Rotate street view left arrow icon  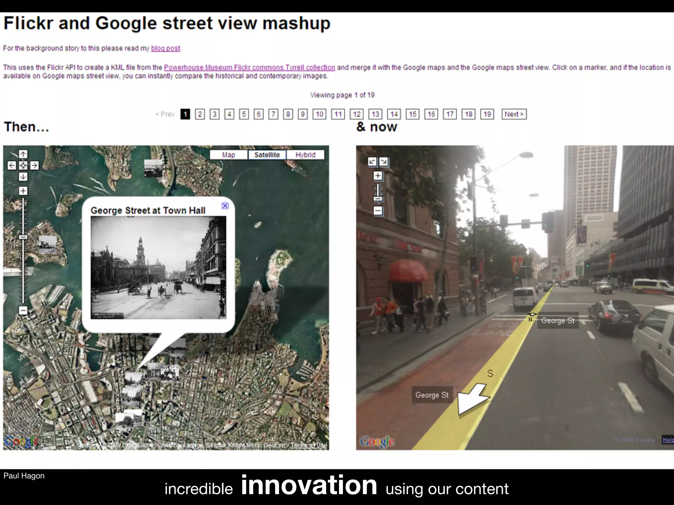[x=372, y=161]
